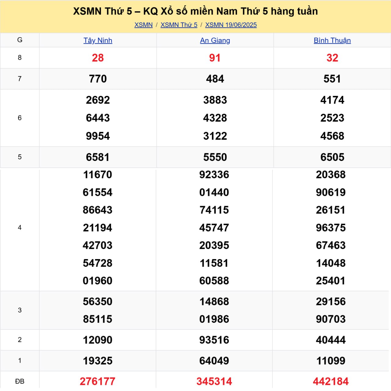The height and width of the screenshot is (391, 391).
Task: Open the An Giang province link
Action: tap(215, 40)
